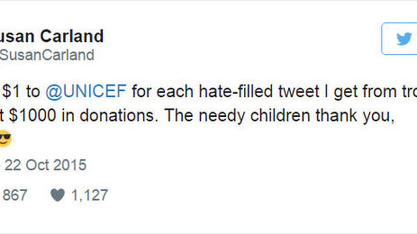
Task: Like the tweet with the heart icon
Action: (x=57, y=195)
